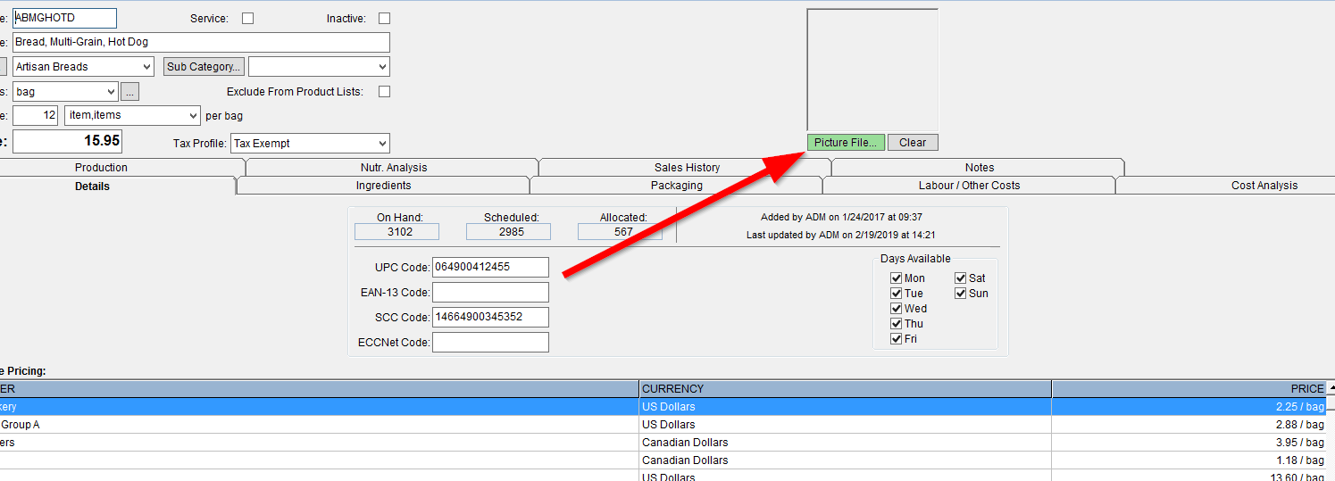Switch to the Notes tab
Viewport: 1335px width, 481px height.
coord(979,168)
